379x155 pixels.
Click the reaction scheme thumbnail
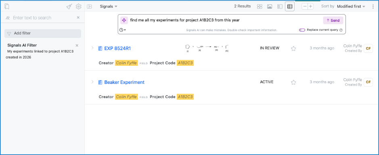click(x=207, y=48)
